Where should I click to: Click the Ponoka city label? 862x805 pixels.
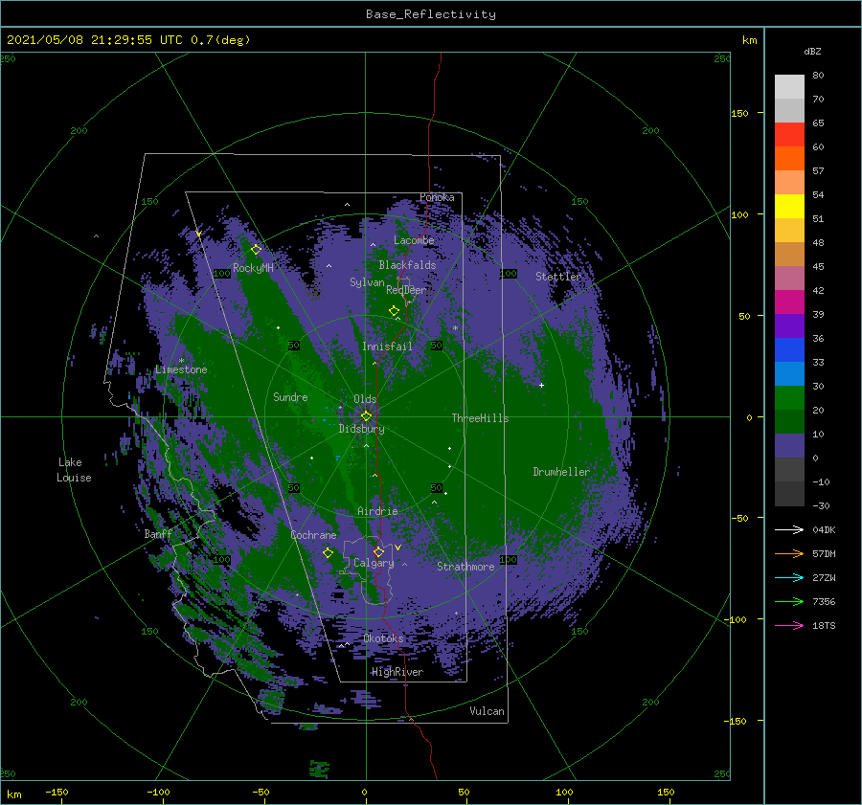[x=437, y=197]
